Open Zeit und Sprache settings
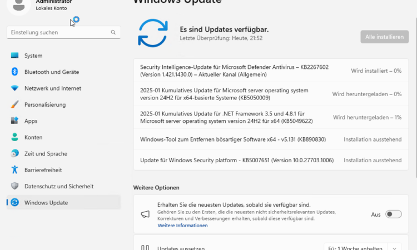The width and height of the screenshot is (417, 250). pyautogui.click(x=64, y=153)
